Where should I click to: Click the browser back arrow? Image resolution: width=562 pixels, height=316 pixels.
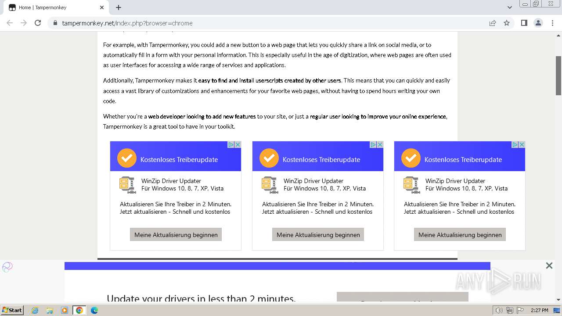[x=10, y=23]
